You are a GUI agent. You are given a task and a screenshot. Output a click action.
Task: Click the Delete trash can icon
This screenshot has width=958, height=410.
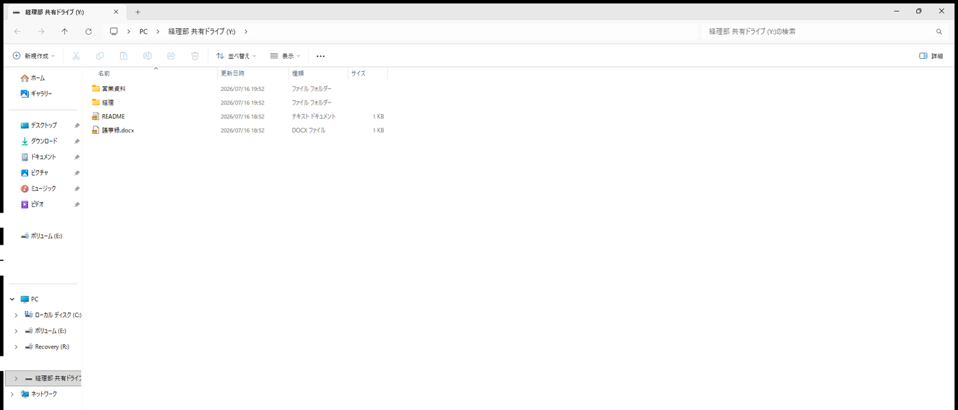(195, 56)
